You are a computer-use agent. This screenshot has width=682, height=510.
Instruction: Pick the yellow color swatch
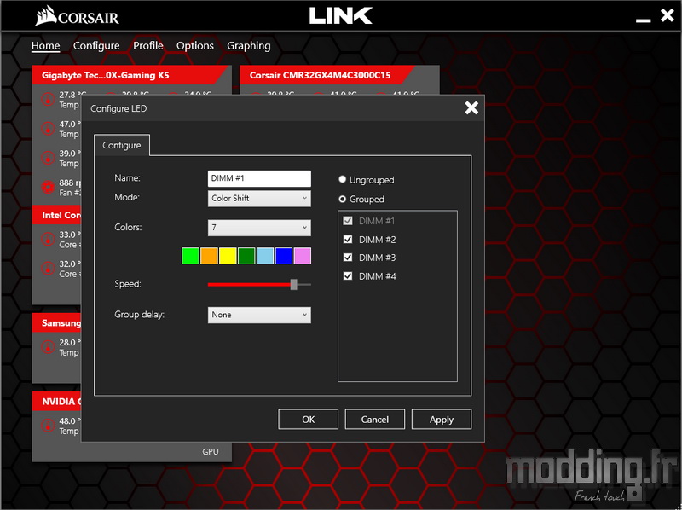228,256
